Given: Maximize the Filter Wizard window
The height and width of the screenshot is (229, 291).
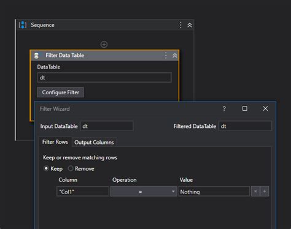Looking at the screenshot, I should click(x=245, y=108).
